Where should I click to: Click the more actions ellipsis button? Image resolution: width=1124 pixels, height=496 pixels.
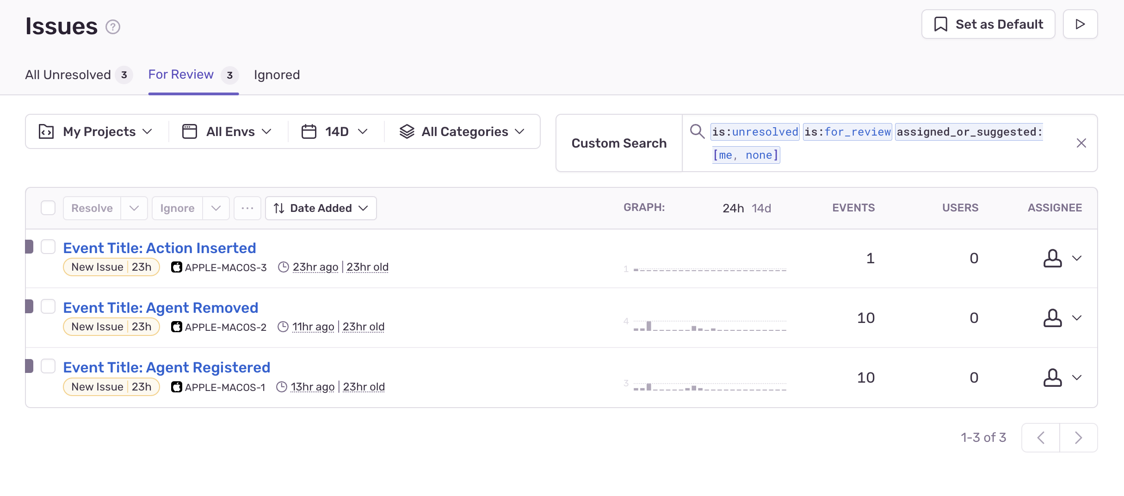click(x=247, y=208)
